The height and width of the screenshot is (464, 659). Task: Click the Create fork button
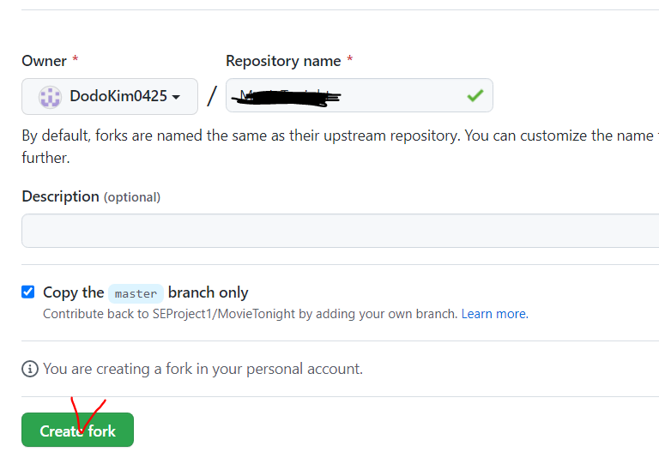tap(78, 430)
